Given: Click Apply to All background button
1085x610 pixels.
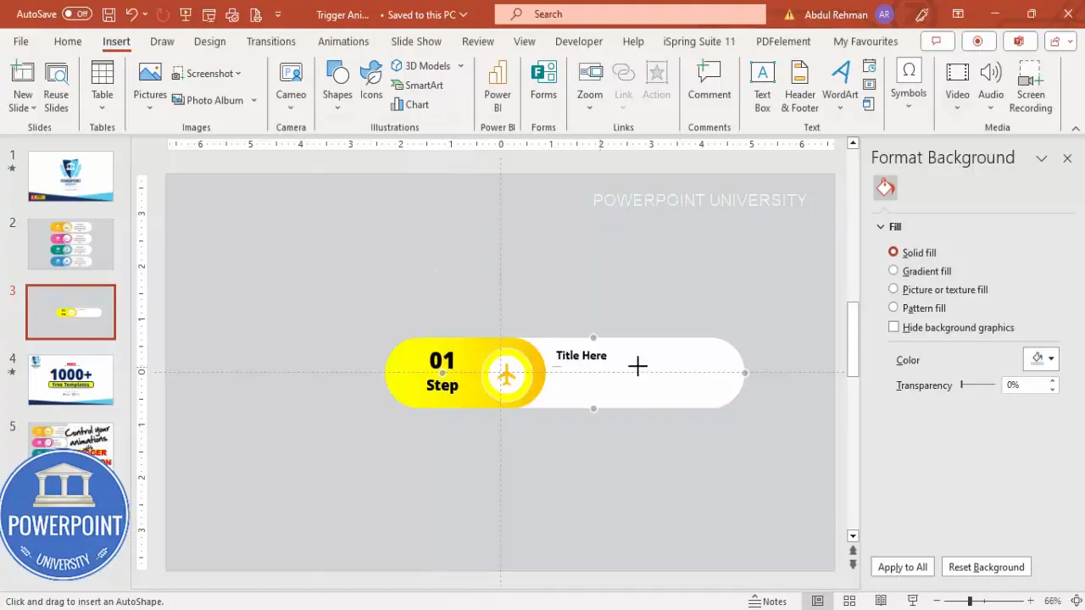Looking at the screenshot, I should click(x=902, y=567).
